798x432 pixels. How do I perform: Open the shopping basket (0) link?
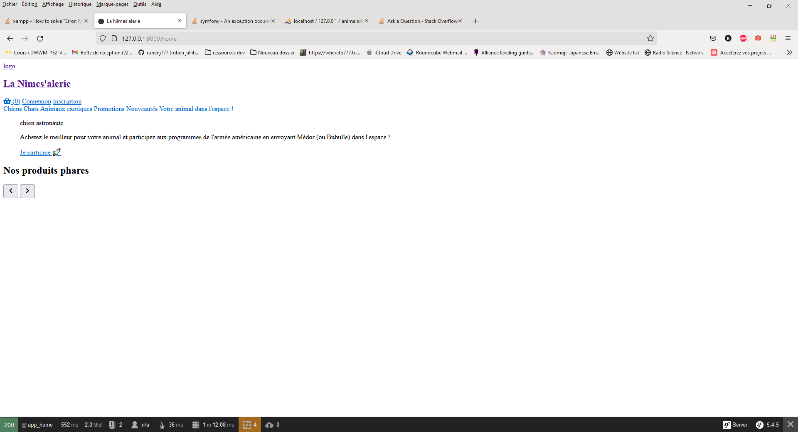pos(12,101)
